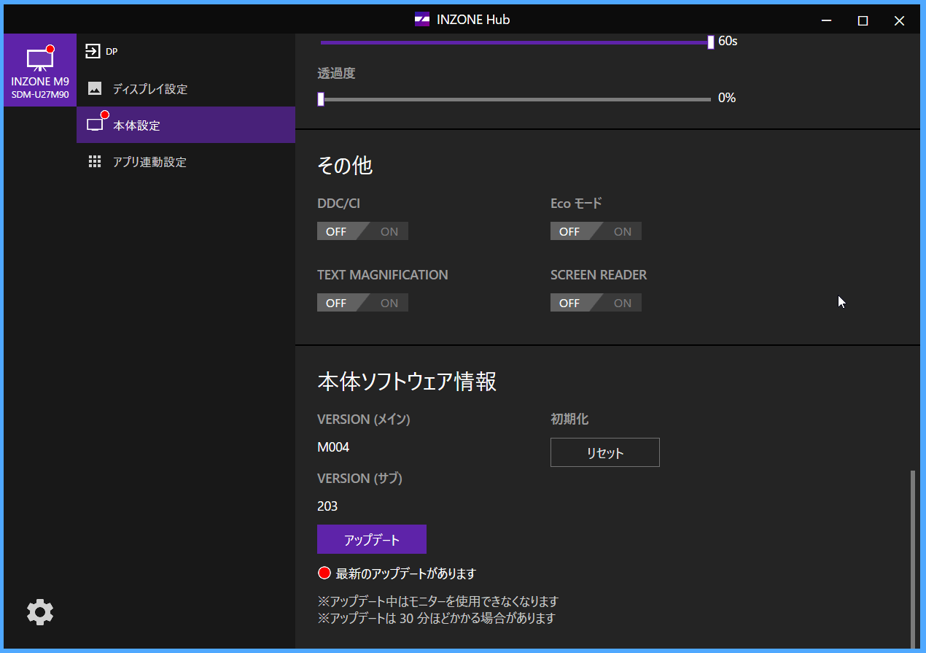Click the INZONE Hub title bar logo
Viewport: 926px width, 653px height.
click(422, 20)
